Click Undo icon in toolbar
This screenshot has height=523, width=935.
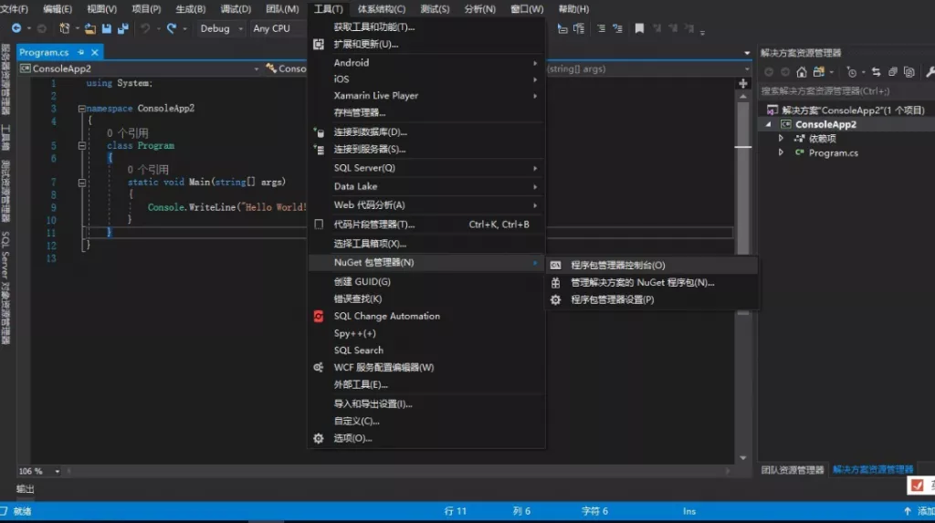[145, 28]
